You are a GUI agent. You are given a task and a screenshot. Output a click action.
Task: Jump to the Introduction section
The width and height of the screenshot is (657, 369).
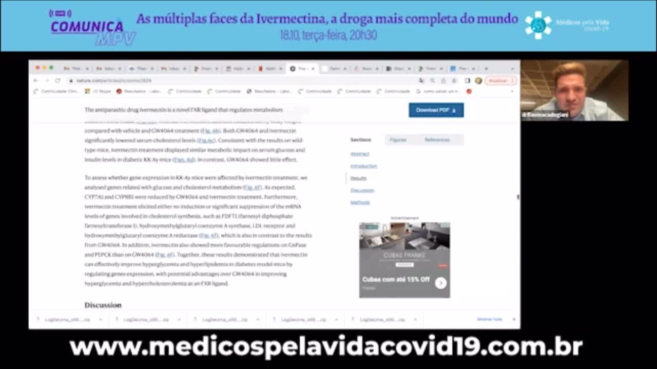pos(363,166)
